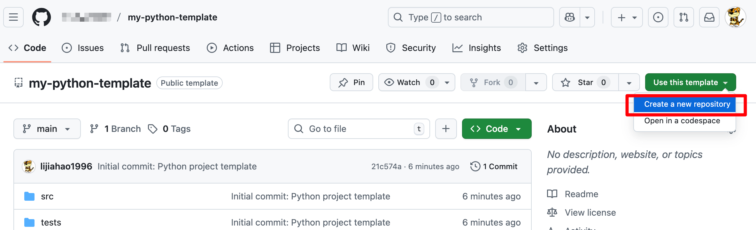Screen dimensions: 756x230
Task: Choose Open in a codespace option
Action: tap(682, 121)
